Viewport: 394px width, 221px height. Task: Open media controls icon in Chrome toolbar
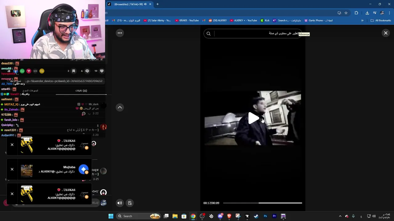pyautogui.click(x=375, y=13)
